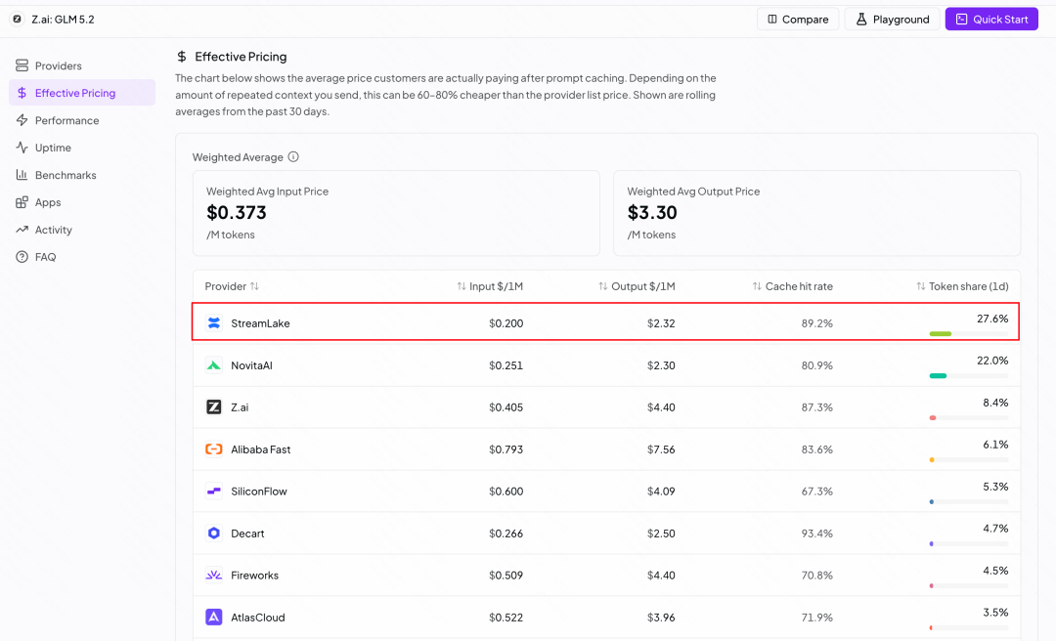Open FAQ sidebar item
This screenshot has height=641, width=1056.
(x=82, y=257)
